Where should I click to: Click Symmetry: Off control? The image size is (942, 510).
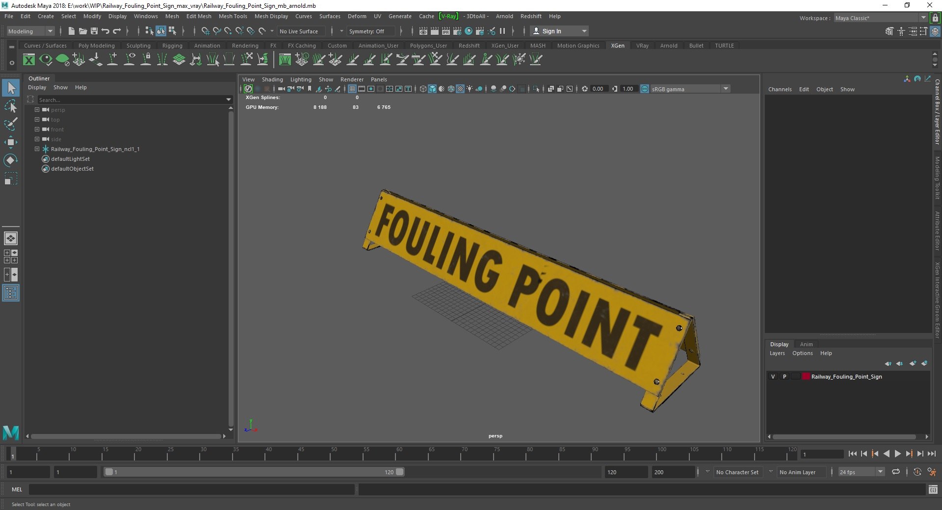click(370, 31)
